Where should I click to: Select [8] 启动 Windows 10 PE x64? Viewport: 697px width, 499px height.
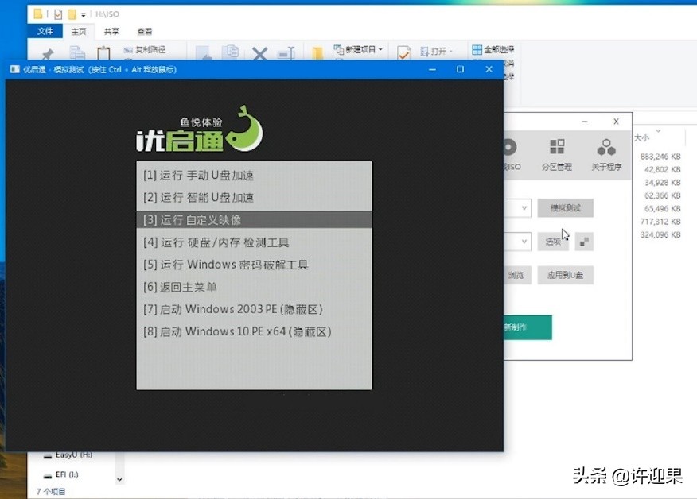pos(255,331)
